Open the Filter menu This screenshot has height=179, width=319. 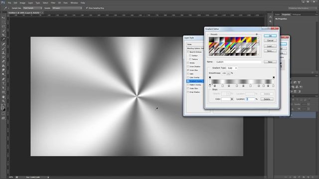(x=53, y=3)
